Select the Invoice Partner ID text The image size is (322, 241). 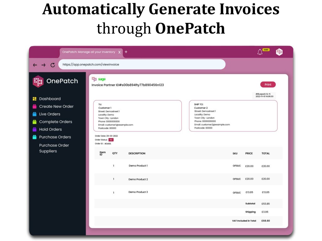coord(128,85)
